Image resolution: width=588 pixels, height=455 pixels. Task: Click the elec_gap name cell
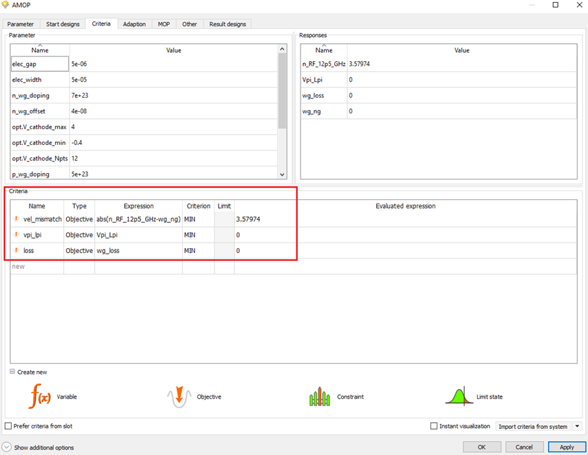click(x=40, y=64)
